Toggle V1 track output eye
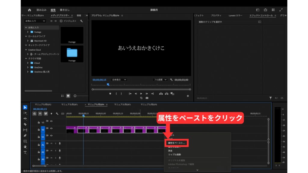The image size is (308, 173). click(x=51, y=135)
